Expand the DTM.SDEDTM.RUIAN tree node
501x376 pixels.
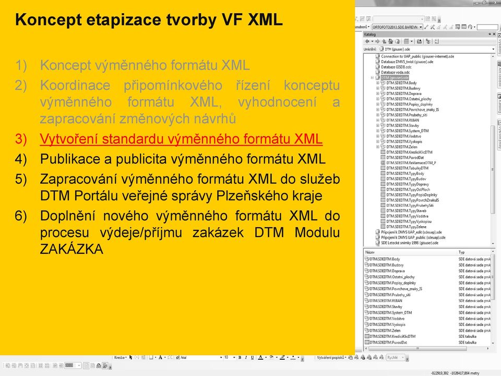pyautogui.click(x=378, y=120)
